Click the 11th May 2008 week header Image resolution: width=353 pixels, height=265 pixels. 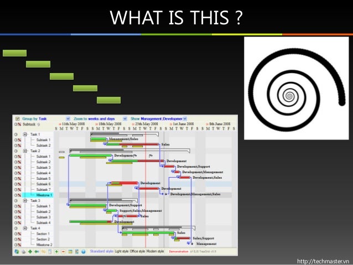coord(73,124)
